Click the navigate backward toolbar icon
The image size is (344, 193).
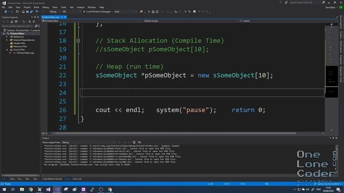point(6,12)
